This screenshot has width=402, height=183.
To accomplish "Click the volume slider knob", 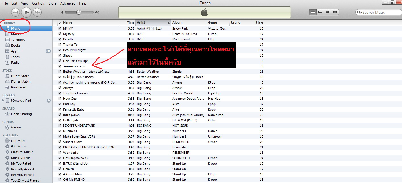I will [x=79, y=12].
